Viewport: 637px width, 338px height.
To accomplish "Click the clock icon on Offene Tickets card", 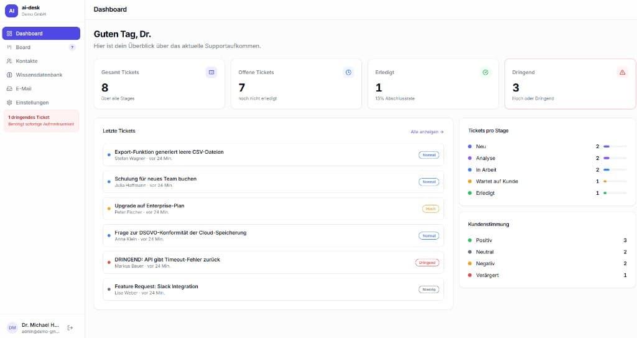I will click(x=348, y=72).
